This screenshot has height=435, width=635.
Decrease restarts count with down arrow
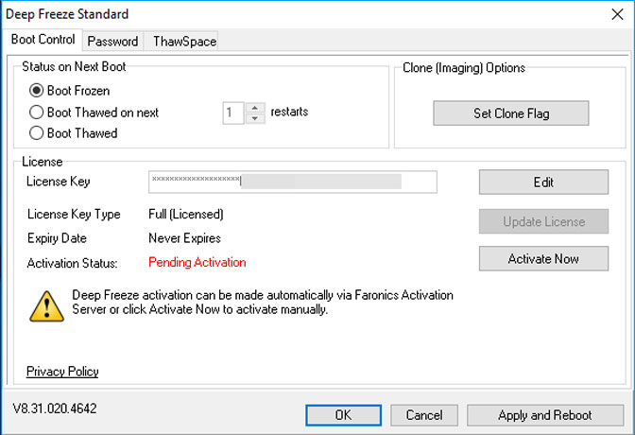255,118
